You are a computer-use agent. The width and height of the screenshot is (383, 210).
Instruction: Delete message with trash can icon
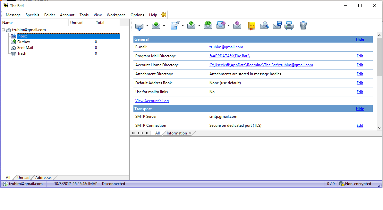click(303, 26)
